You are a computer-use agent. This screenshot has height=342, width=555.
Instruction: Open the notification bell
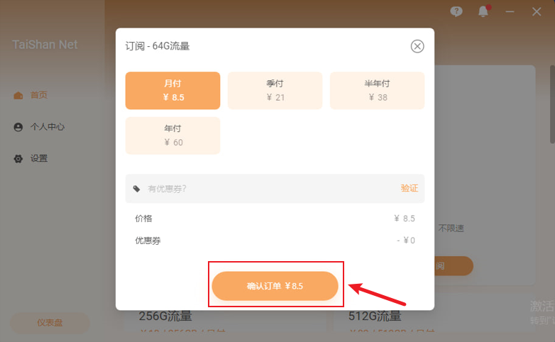point(483,11)
